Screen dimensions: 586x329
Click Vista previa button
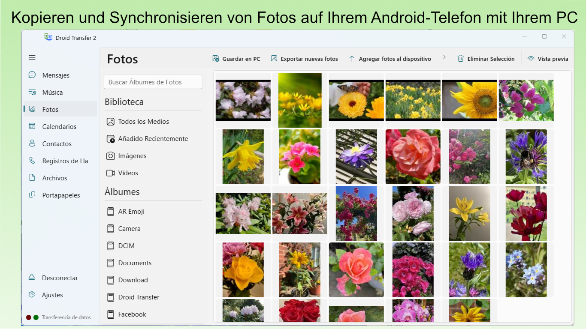(x=548, y=59)
